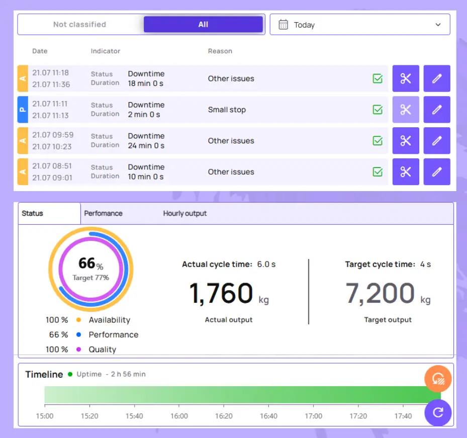The height and width of the screenshot is (438, 467).
Task: Click the 7,200 kg target output value
Action: point(388,294)
